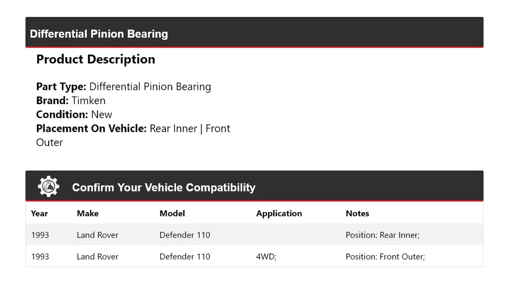This screenshot has width=509, height=284.
Task: Click the Year column header
Action: [39, 214]
